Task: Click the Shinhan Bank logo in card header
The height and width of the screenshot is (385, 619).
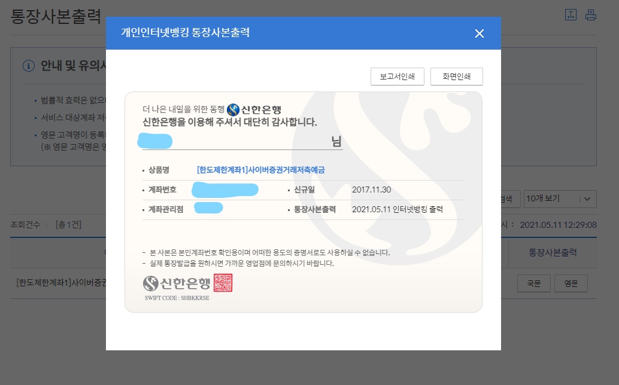Action: pyautogui.click(x=254, y=109)
